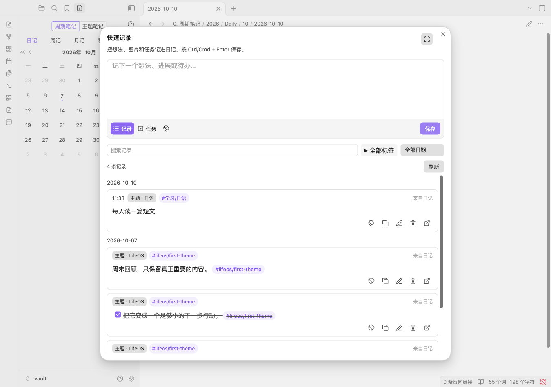The height and width of the screenshot is (387, 551).
Task: Open the note's more options menu
Action: [x=540, y=24]
